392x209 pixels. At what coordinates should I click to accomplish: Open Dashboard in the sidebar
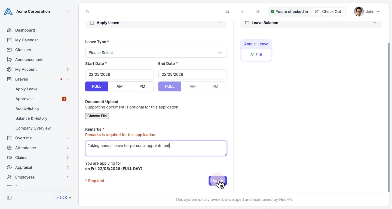tap(25, 30)
